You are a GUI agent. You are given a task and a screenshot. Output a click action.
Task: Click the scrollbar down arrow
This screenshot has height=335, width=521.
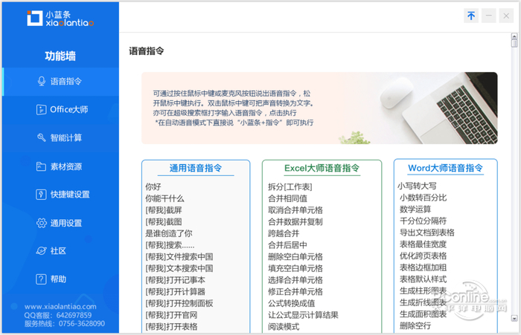point(514,318)
